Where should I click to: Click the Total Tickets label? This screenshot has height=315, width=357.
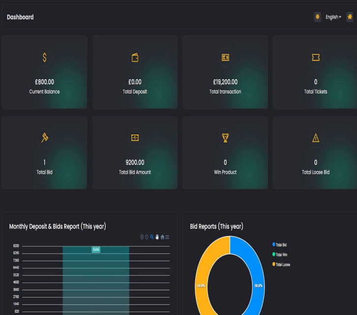(316, 92)
